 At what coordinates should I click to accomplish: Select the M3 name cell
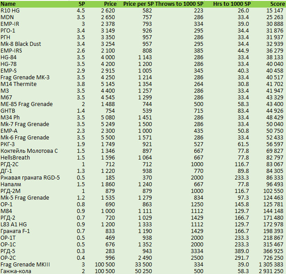click(5, 91)
